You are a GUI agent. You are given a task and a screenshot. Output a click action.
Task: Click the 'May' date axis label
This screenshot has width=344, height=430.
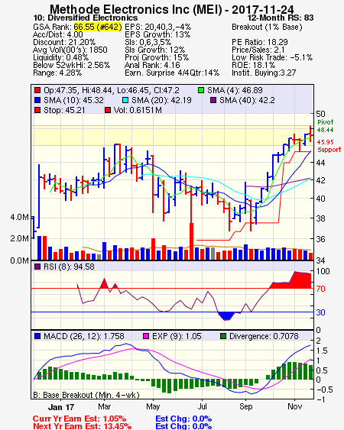point(153,406)
